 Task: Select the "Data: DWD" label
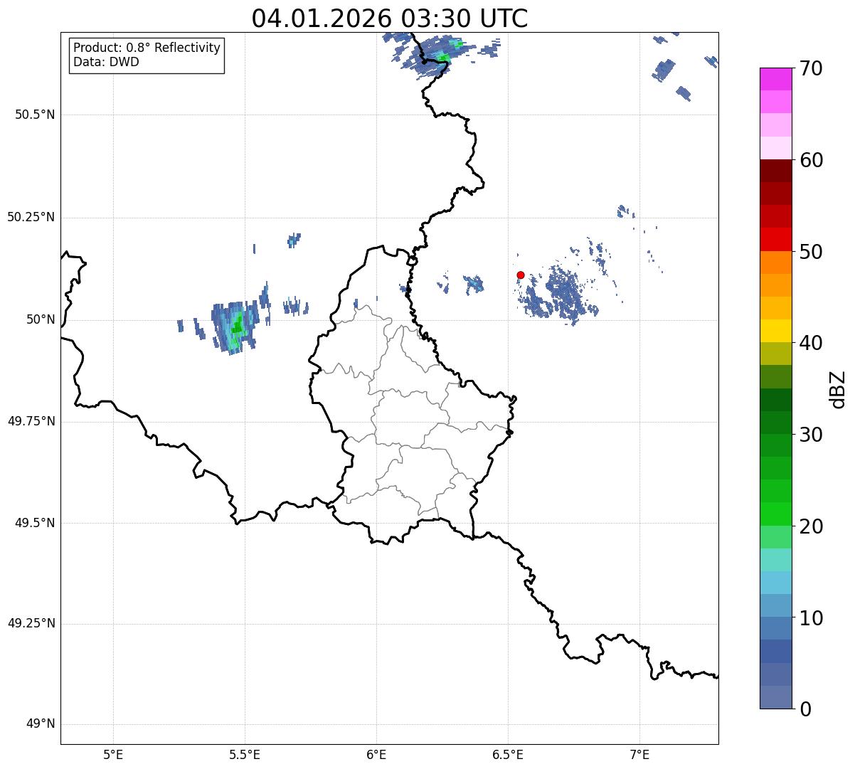coord(106,62)
